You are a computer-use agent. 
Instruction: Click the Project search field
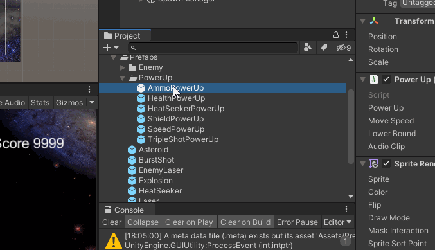(213, 48)
